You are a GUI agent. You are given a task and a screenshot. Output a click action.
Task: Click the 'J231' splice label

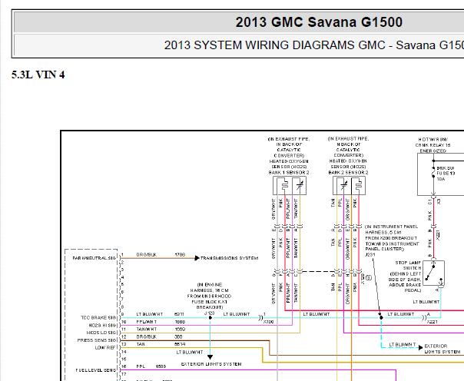click(370, 255)
